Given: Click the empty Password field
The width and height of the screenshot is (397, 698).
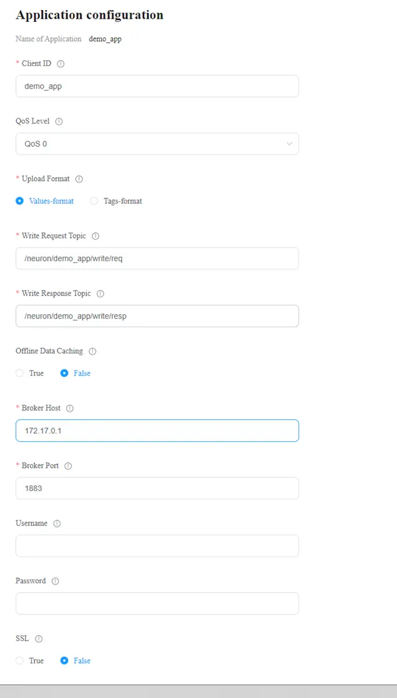Looking at the screenshot, I should 156,603.
